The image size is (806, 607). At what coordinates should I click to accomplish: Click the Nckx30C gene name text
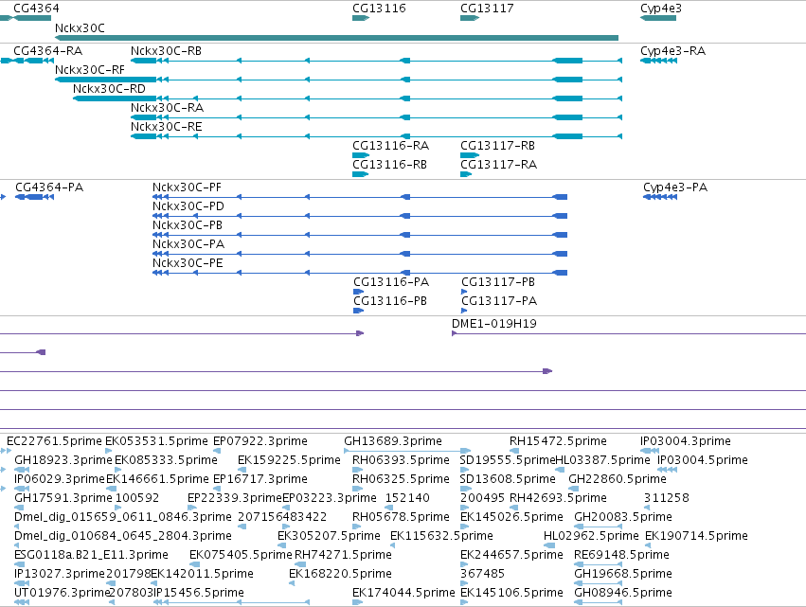80,27
